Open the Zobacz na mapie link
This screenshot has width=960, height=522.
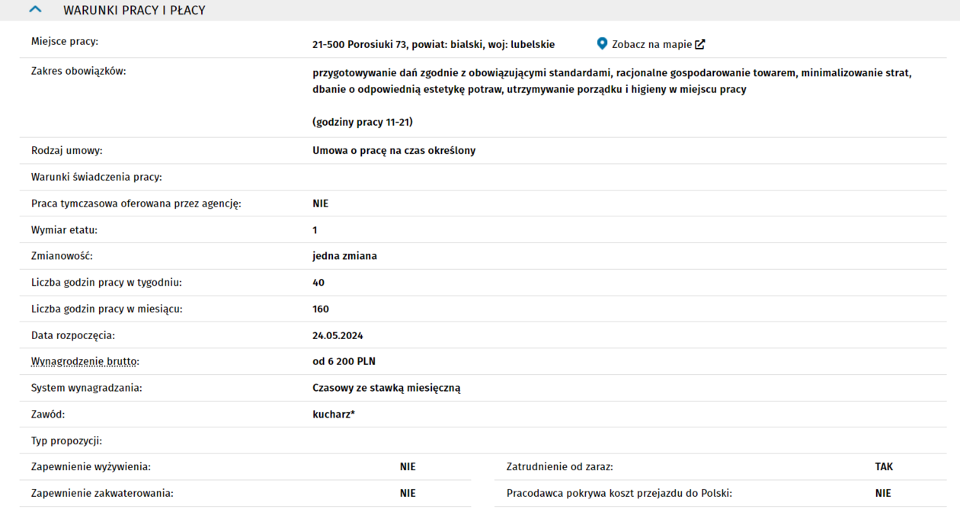651,44
